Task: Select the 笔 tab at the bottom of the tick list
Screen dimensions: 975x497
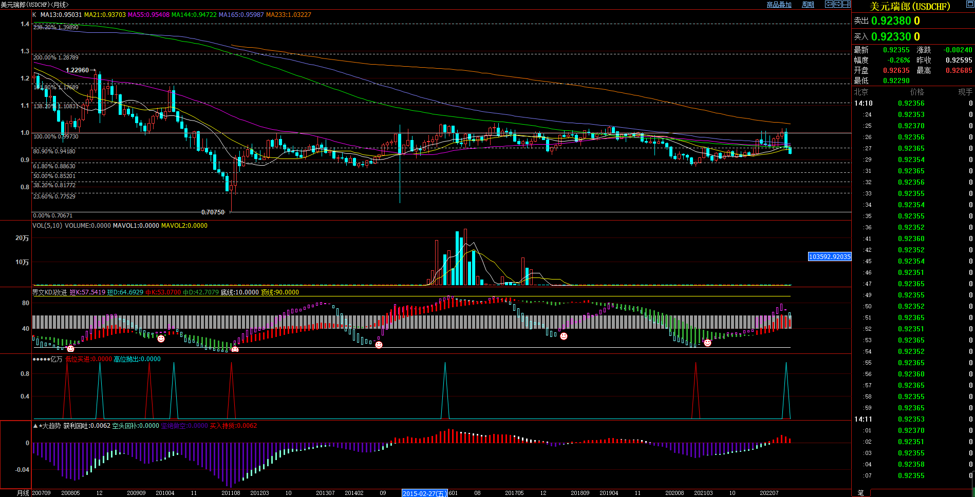Action: [860, 493]
